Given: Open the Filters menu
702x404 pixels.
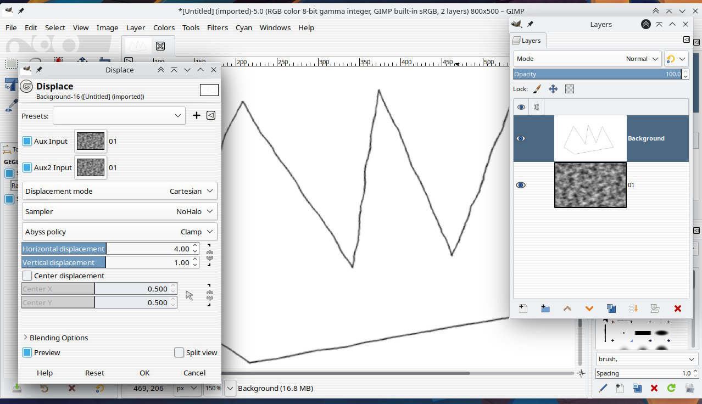Looking at the screenshot, I should (x=218, y=27).
